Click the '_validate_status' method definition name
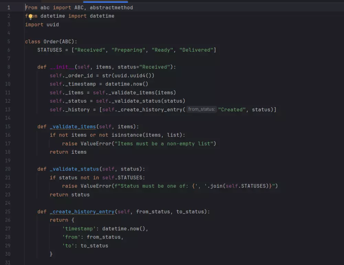The image size is (344, 265). (74, 169)
